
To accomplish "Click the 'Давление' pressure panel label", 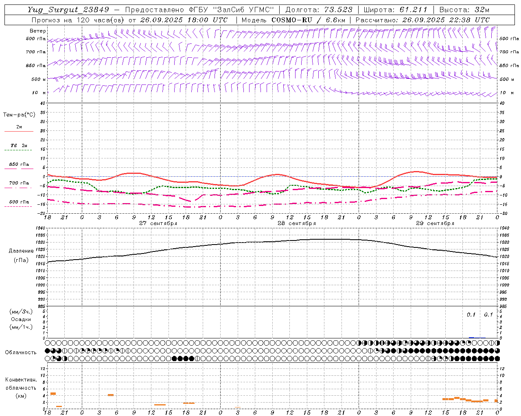I will pyautogui.click(x=21, y=251).
